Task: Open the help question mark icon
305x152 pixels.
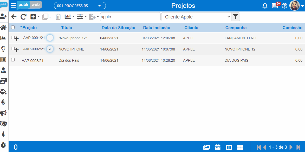Action: [284, 6]
